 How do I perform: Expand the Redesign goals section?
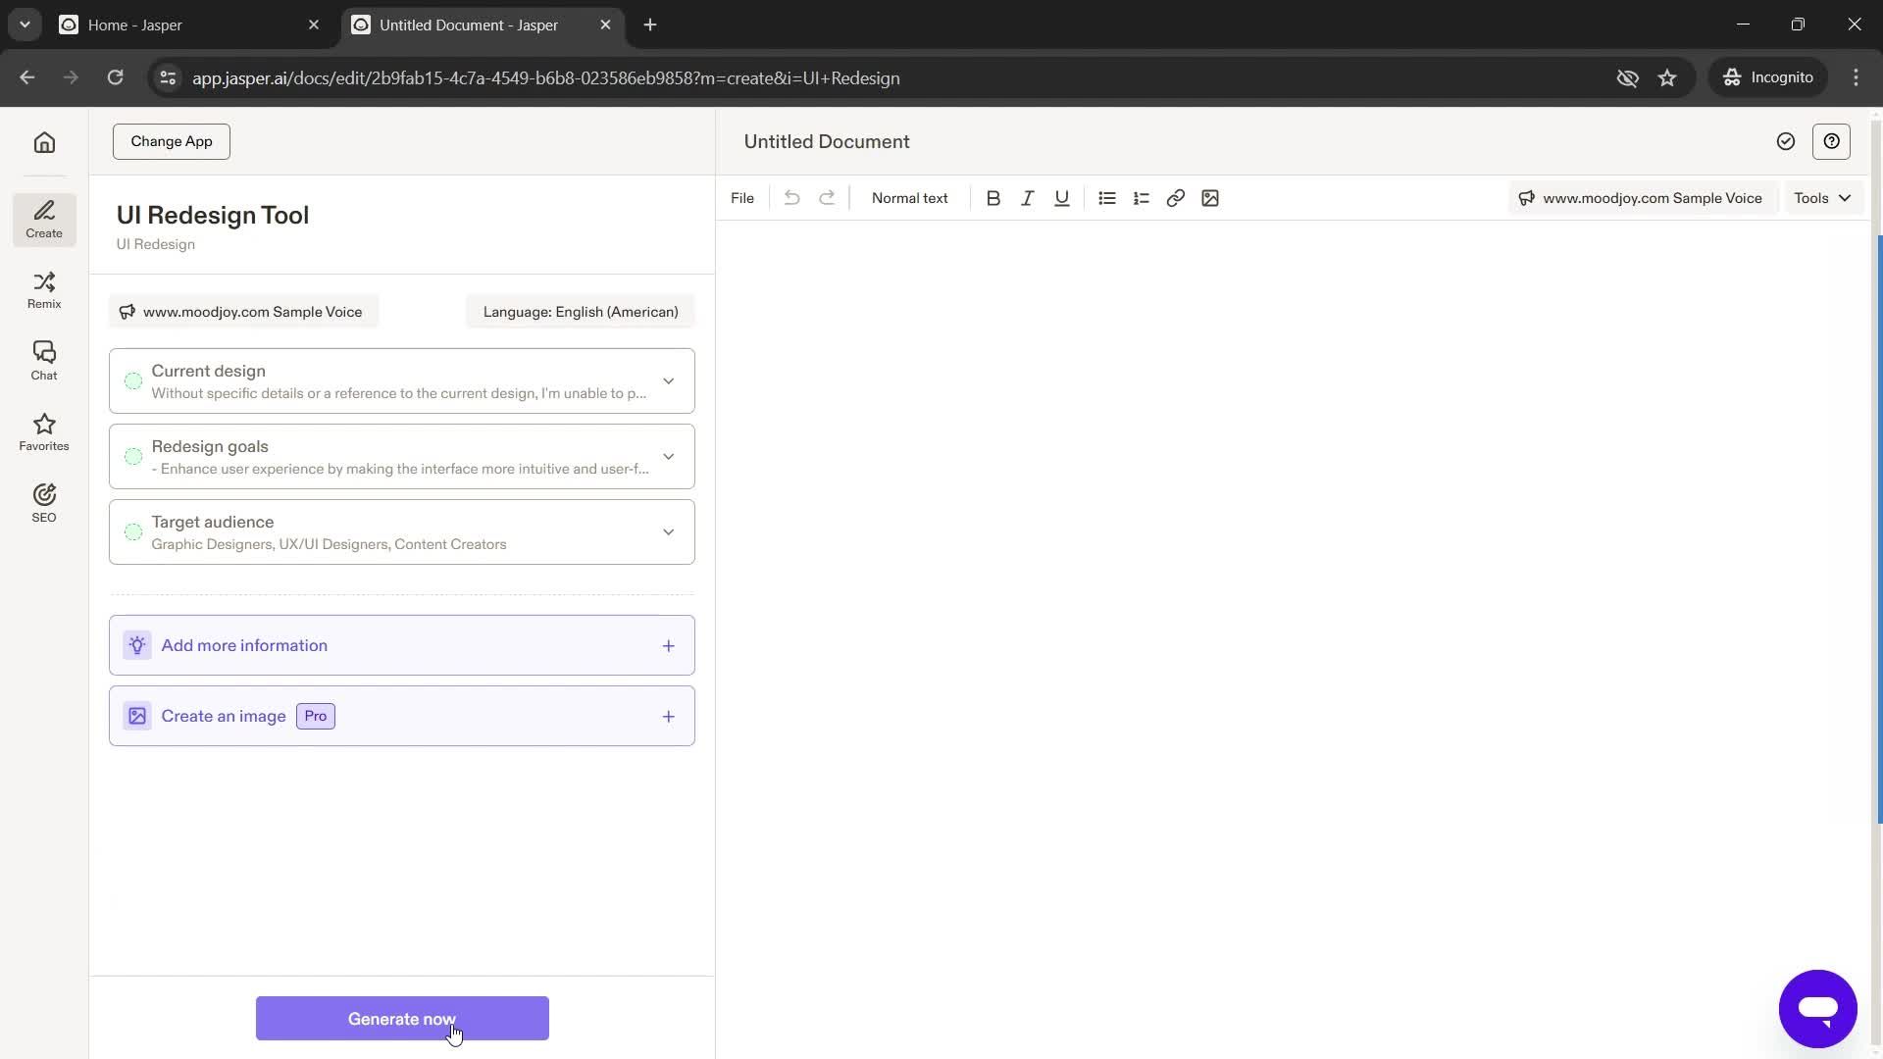[x=669, y=455]
